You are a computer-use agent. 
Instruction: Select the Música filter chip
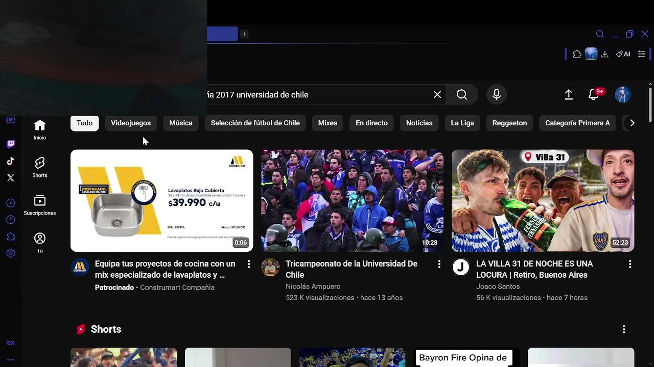pyautogui.click(x=181, y=123)
